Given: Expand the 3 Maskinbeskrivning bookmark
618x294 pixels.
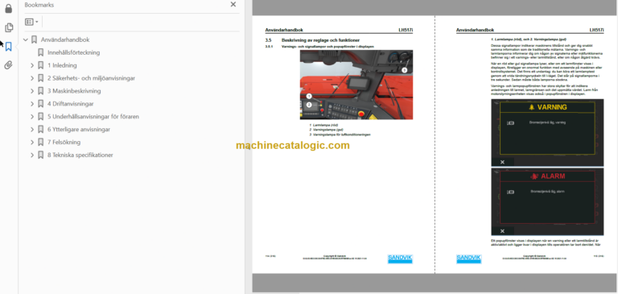Looking at the screenshot, I should 32,91.
